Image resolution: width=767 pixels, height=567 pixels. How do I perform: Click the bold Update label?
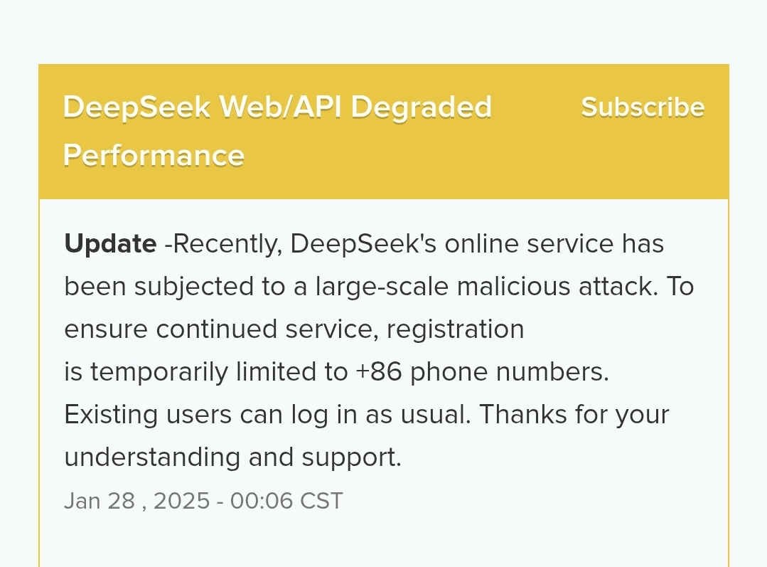[111, 243]
